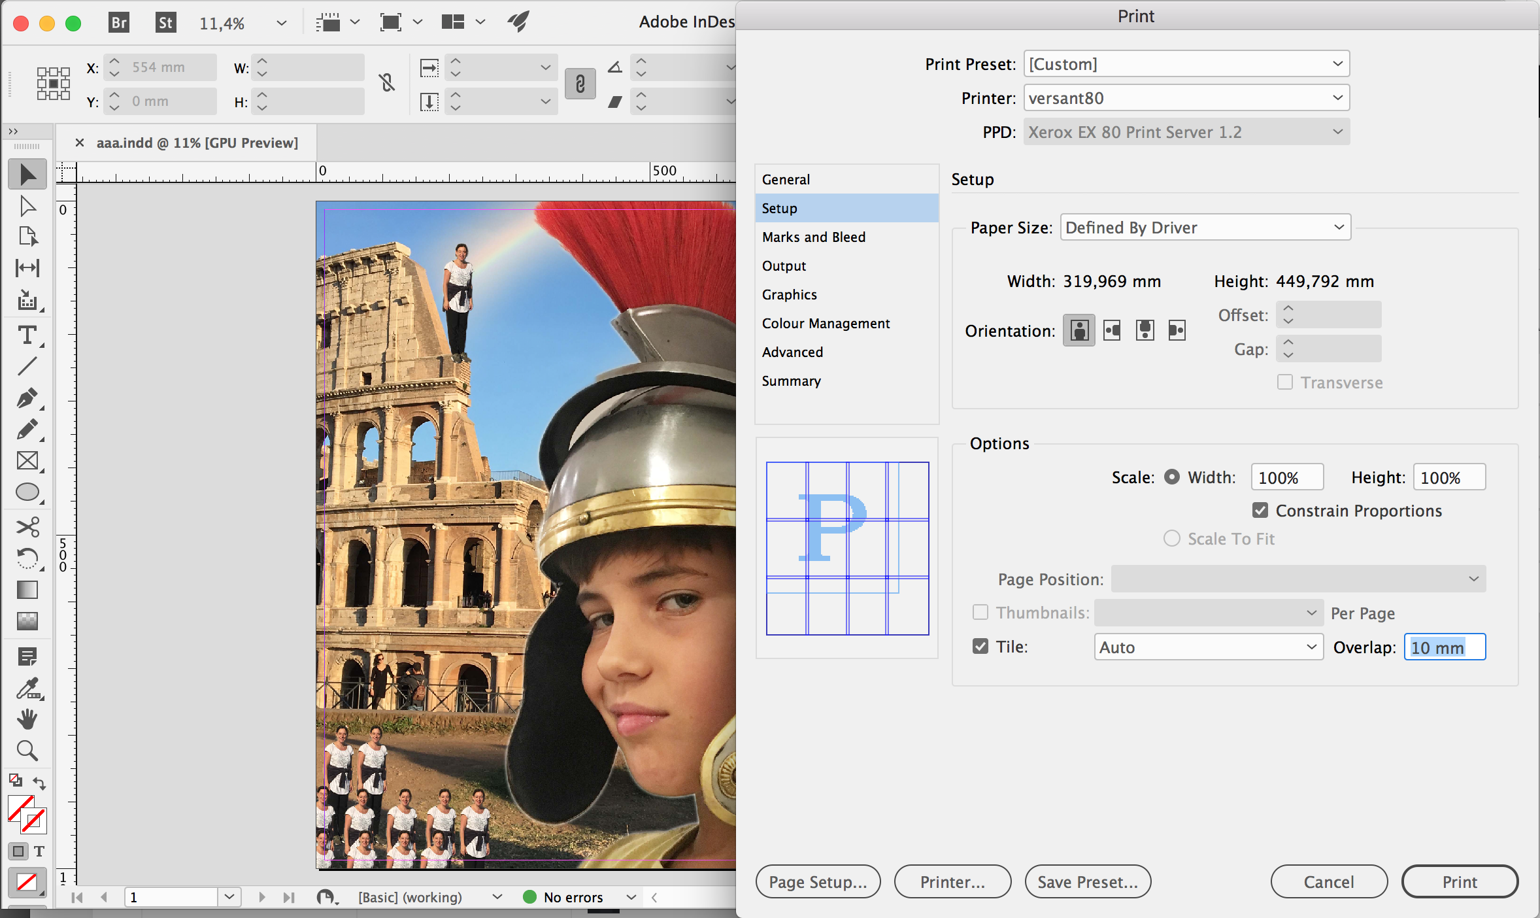Swap fill and stroke arrow icon
The height and width of the screenshot is (918, 1540).
coord(39,782)
